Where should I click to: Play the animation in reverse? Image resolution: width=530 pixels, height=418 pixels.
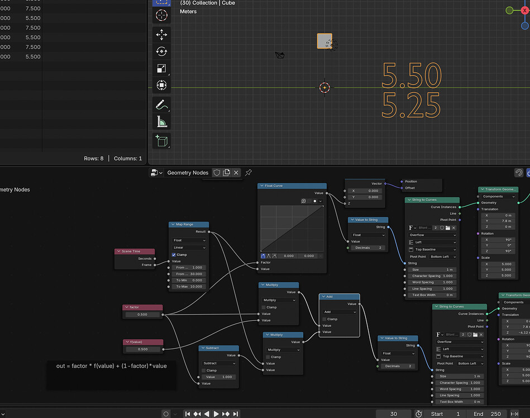(x=207, y=414)
